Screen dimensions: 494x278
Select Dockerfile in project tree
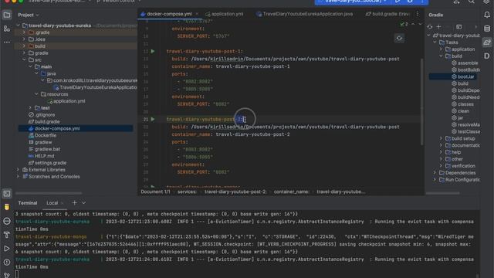click(46, 136)
